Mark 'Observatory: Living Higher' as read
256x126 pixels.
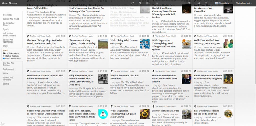(x=106, y=36)
